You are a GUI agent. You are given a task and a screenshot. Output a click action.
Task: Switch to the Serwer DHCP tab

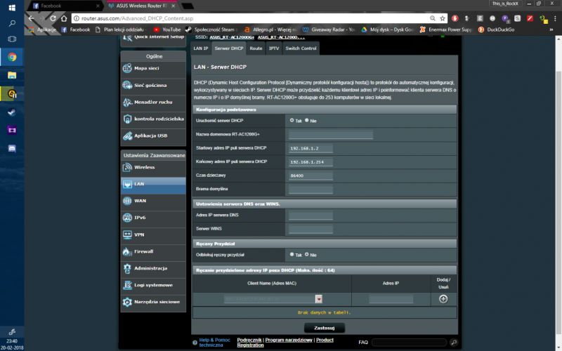[x=229, y=48]
